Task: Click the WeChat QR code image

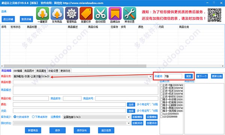Action: pyautogui.click(x=214, y=15)
